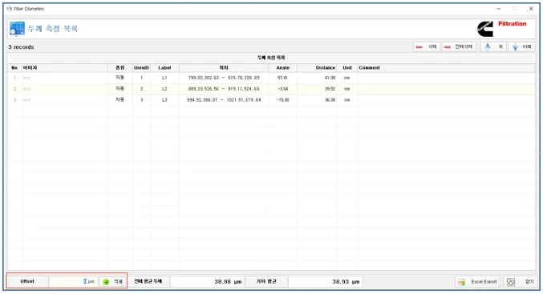Image resolution: width=543 pixels, height=294 pixels.
Task: Click the Fiber Diameters title bar app icon
Action: coord(10,9)
